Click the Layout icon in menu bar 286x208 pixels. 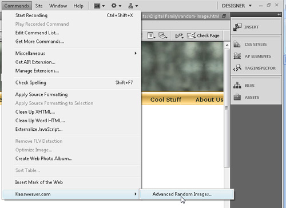click(97, 6)
